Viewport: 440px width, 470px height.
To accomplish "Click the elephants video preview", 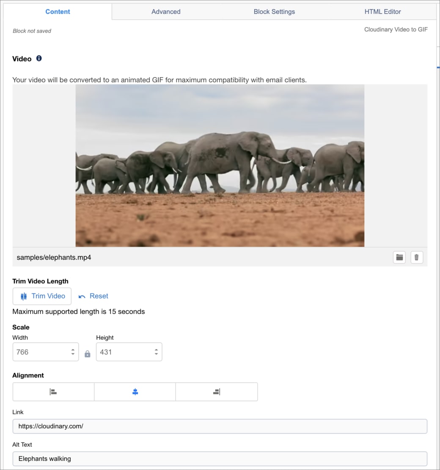I will click(220, 165).
